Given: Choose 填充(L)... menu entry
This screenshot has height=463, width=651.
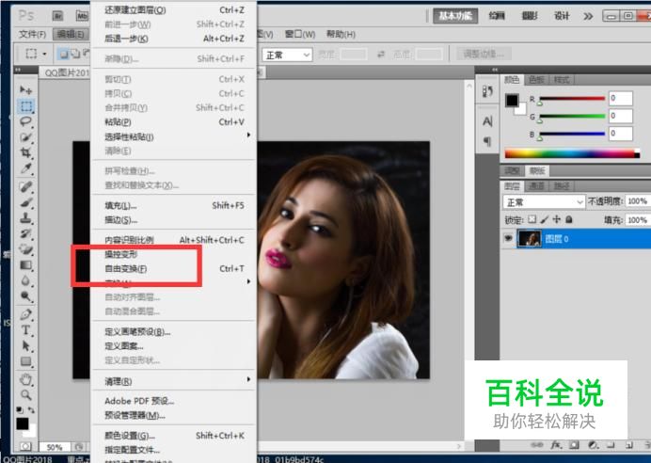Looking at the screenshot, I should coord(174,205).
